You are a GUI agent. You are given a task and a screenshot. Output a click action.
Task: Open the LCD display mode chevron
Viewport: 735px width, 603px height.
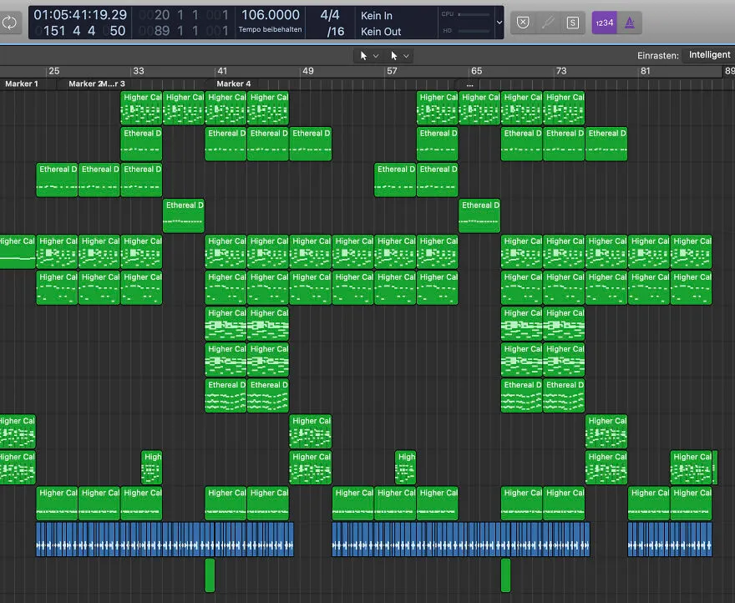(x=499, y=23)
